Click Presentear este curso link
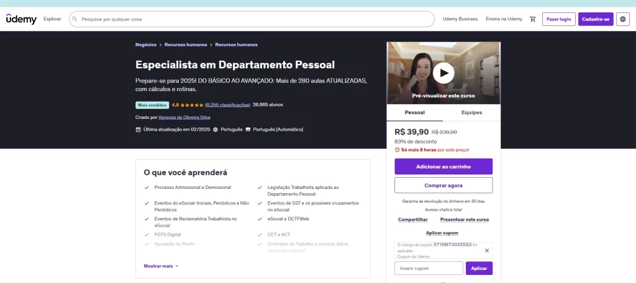The width and height of the screenshot is (636, 283). click(465, 220)
